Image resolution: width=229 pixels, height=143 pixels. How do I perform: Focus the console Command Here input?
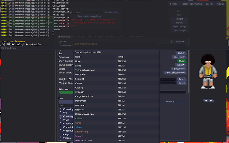(x=114, y=48)
